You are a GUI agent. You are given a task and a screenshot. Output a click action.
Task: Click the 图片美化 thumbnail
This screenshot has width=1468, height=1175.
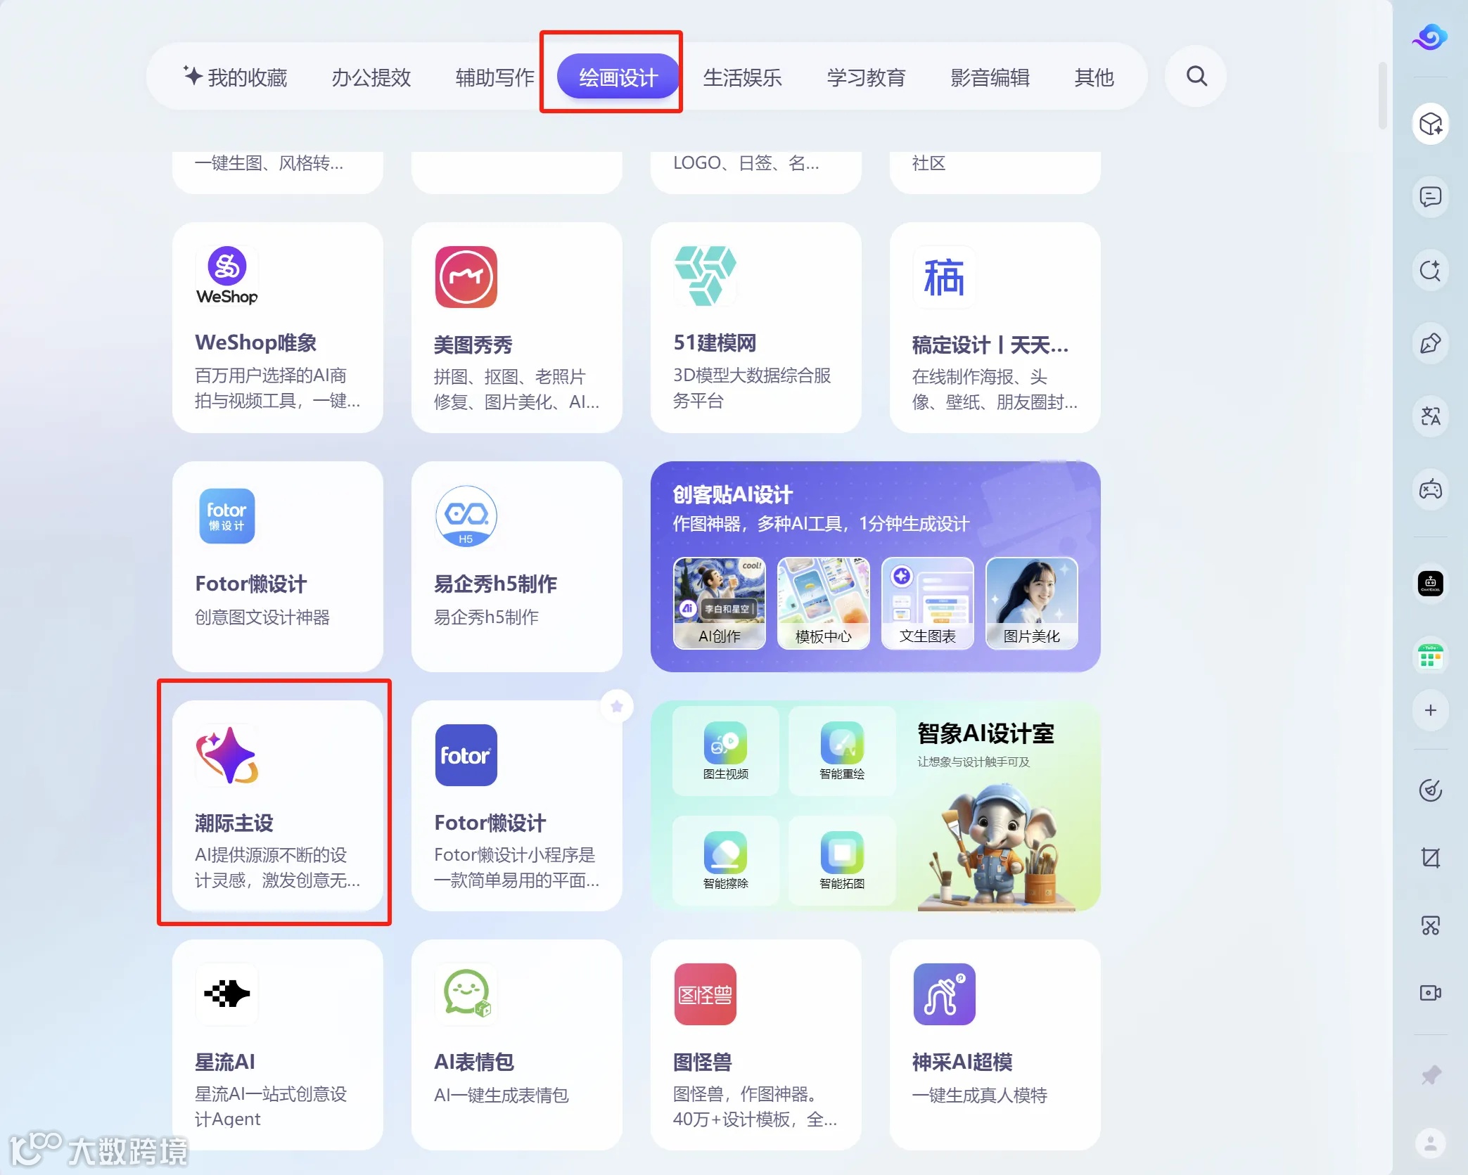click(x=1031, y=603)
